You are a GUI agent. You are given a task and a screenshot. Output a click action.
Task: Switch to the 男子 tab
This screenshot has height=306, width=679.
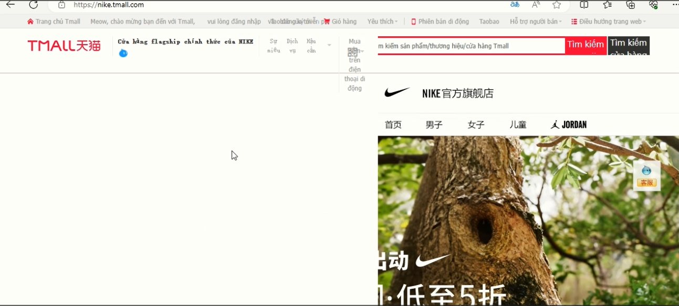[434, 125]
